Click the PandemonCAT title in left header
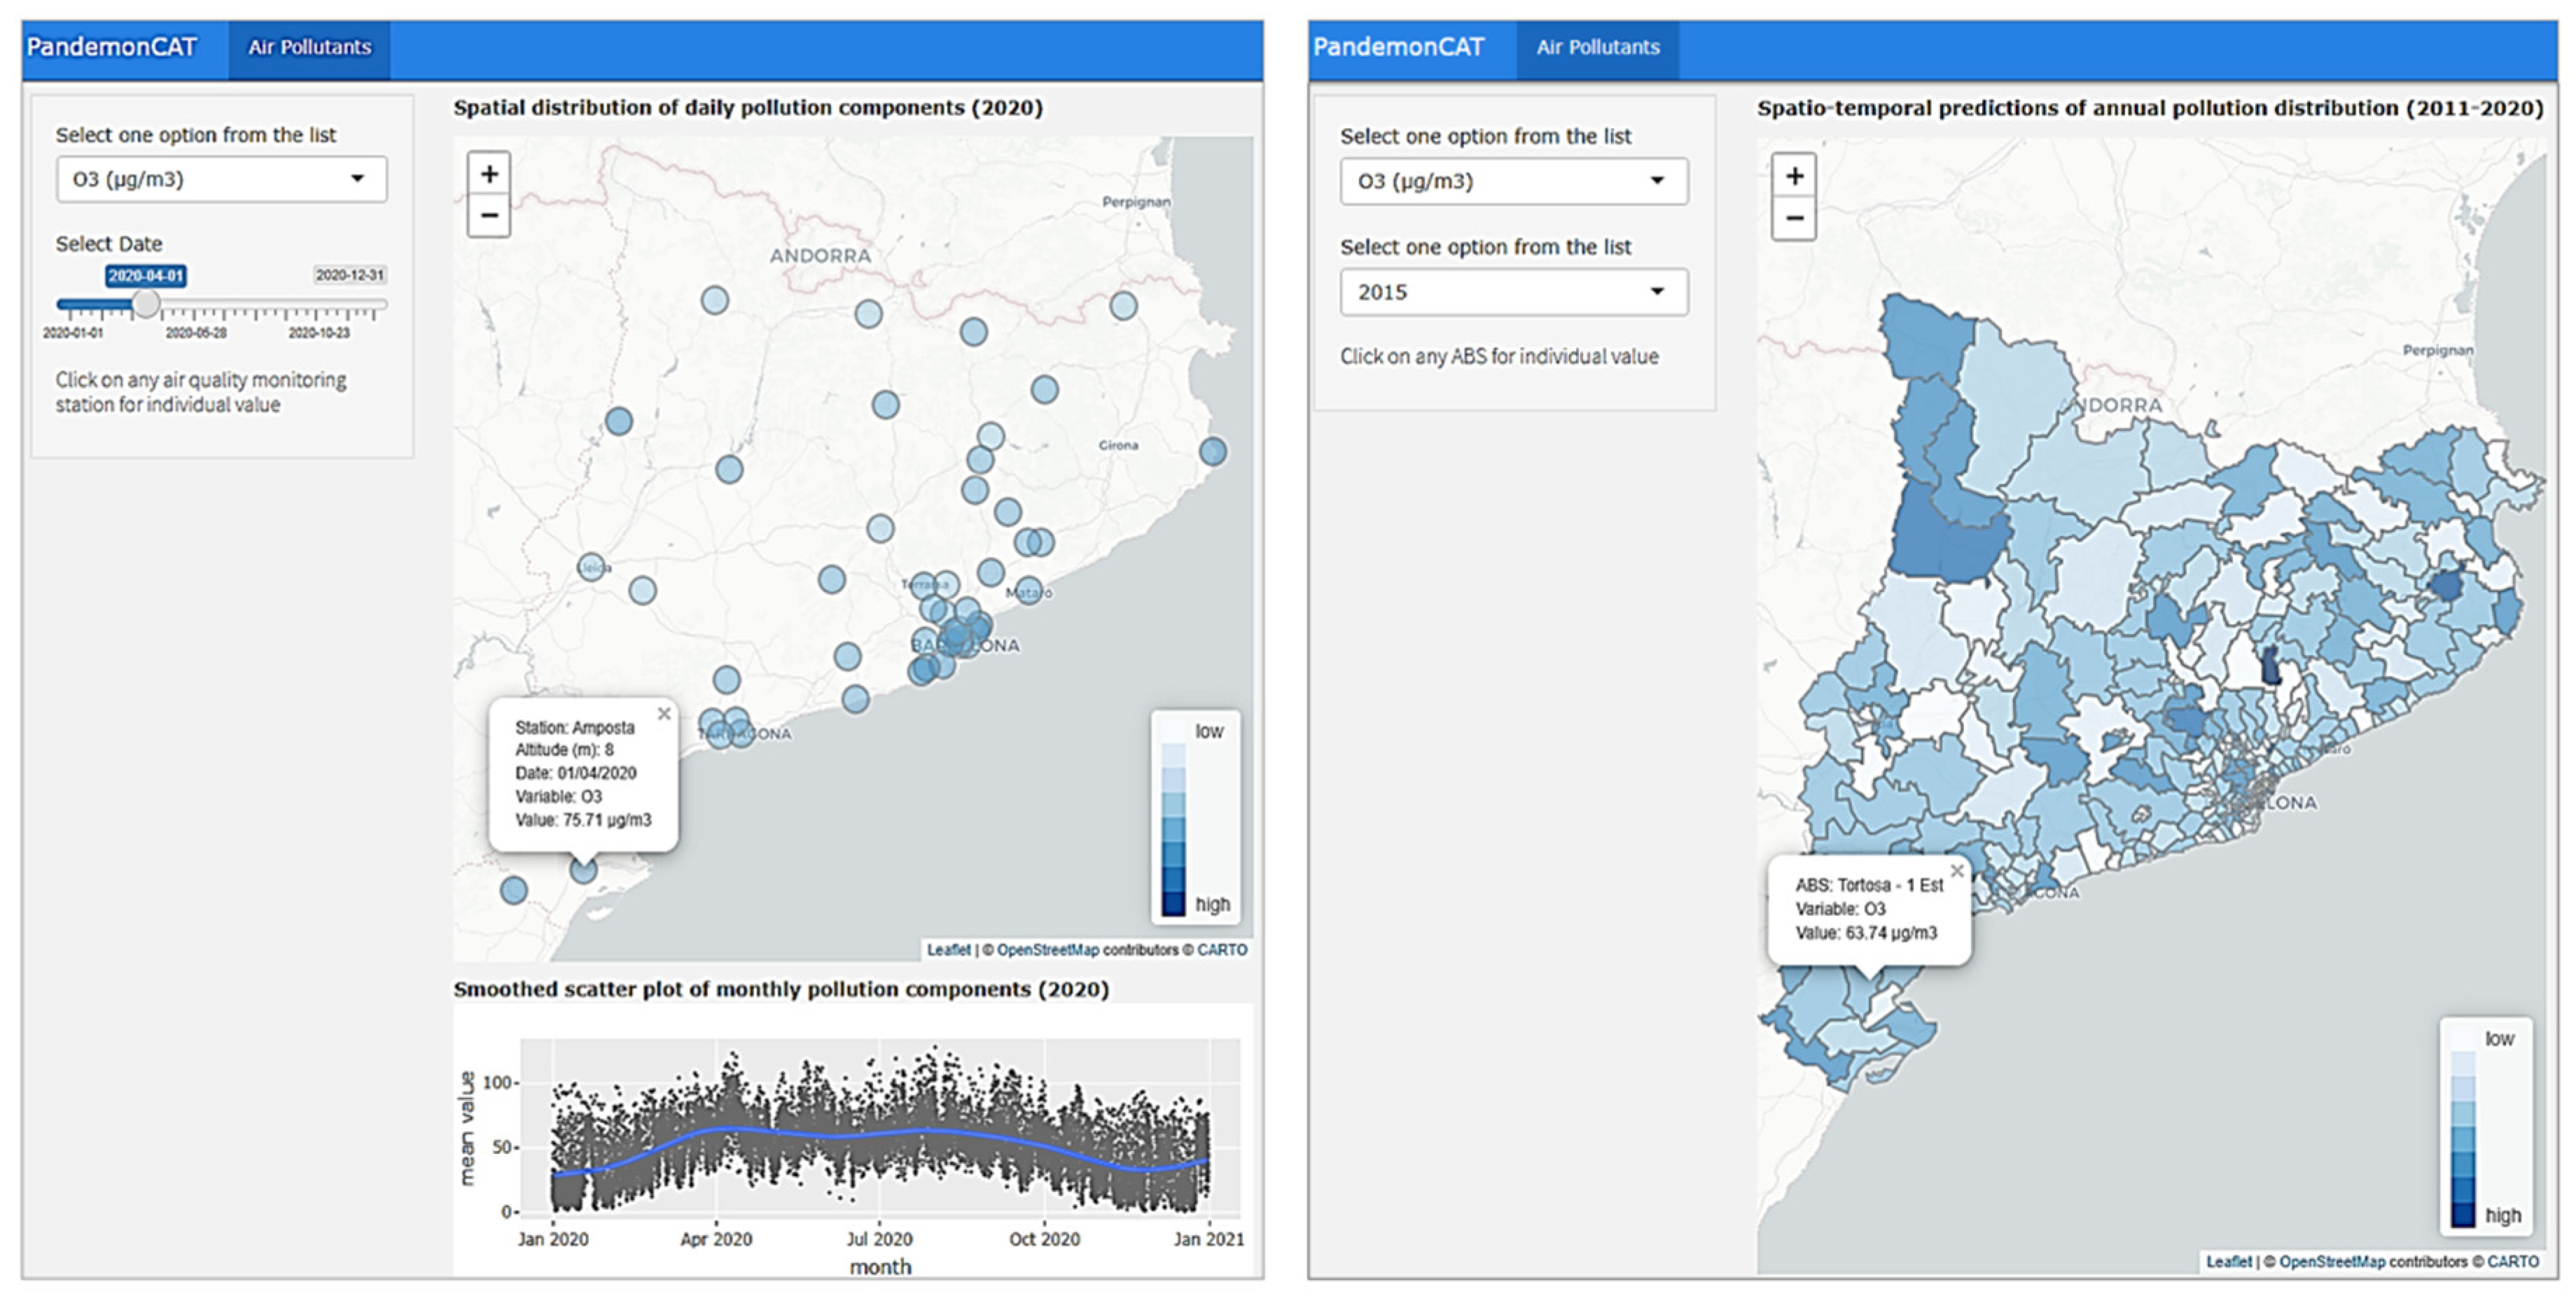This screenshot has width=2576, height=1310. click(111, 47)
